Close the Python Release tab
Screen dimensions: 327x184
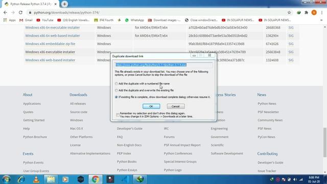coord(56,4)
